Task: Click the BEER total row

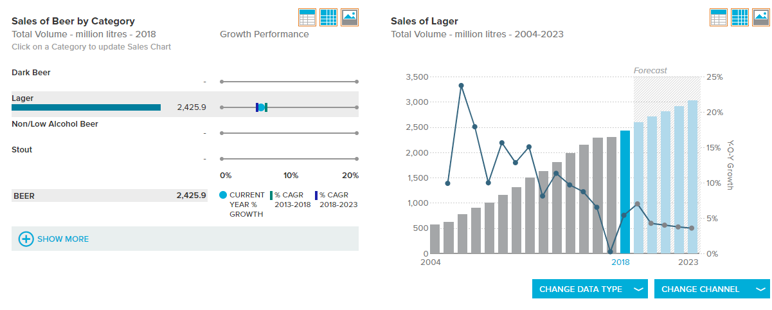Action: coord(109,196)
